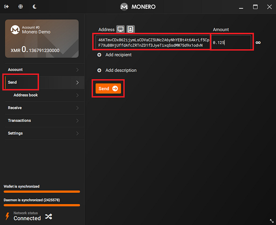
Task: Toggle dark mode moon icon
Action: coord(35,7)
